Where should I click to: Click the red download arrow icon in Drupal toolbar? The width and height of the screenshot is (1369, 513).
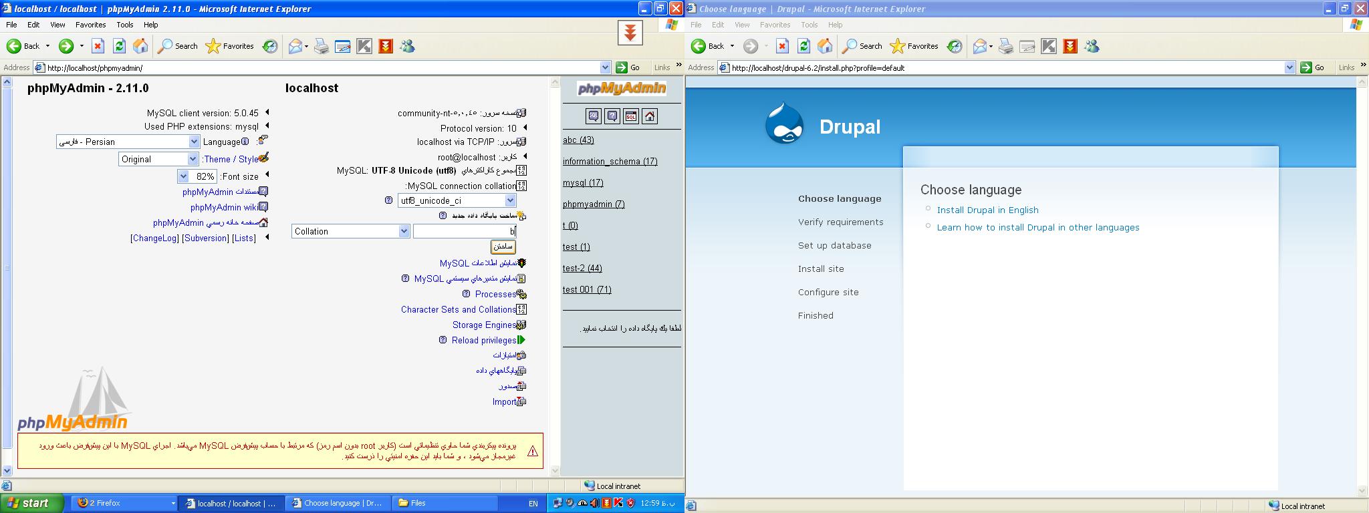tap(1070, 46)
